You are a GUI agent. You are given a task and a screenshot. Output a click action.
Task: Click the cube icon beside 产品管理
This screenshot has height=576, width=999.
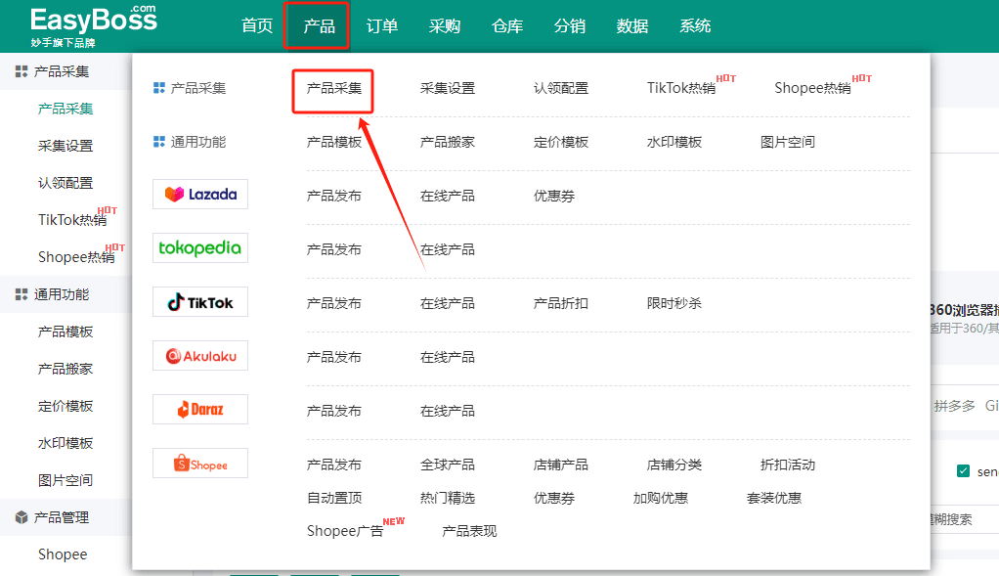(22, 517)
